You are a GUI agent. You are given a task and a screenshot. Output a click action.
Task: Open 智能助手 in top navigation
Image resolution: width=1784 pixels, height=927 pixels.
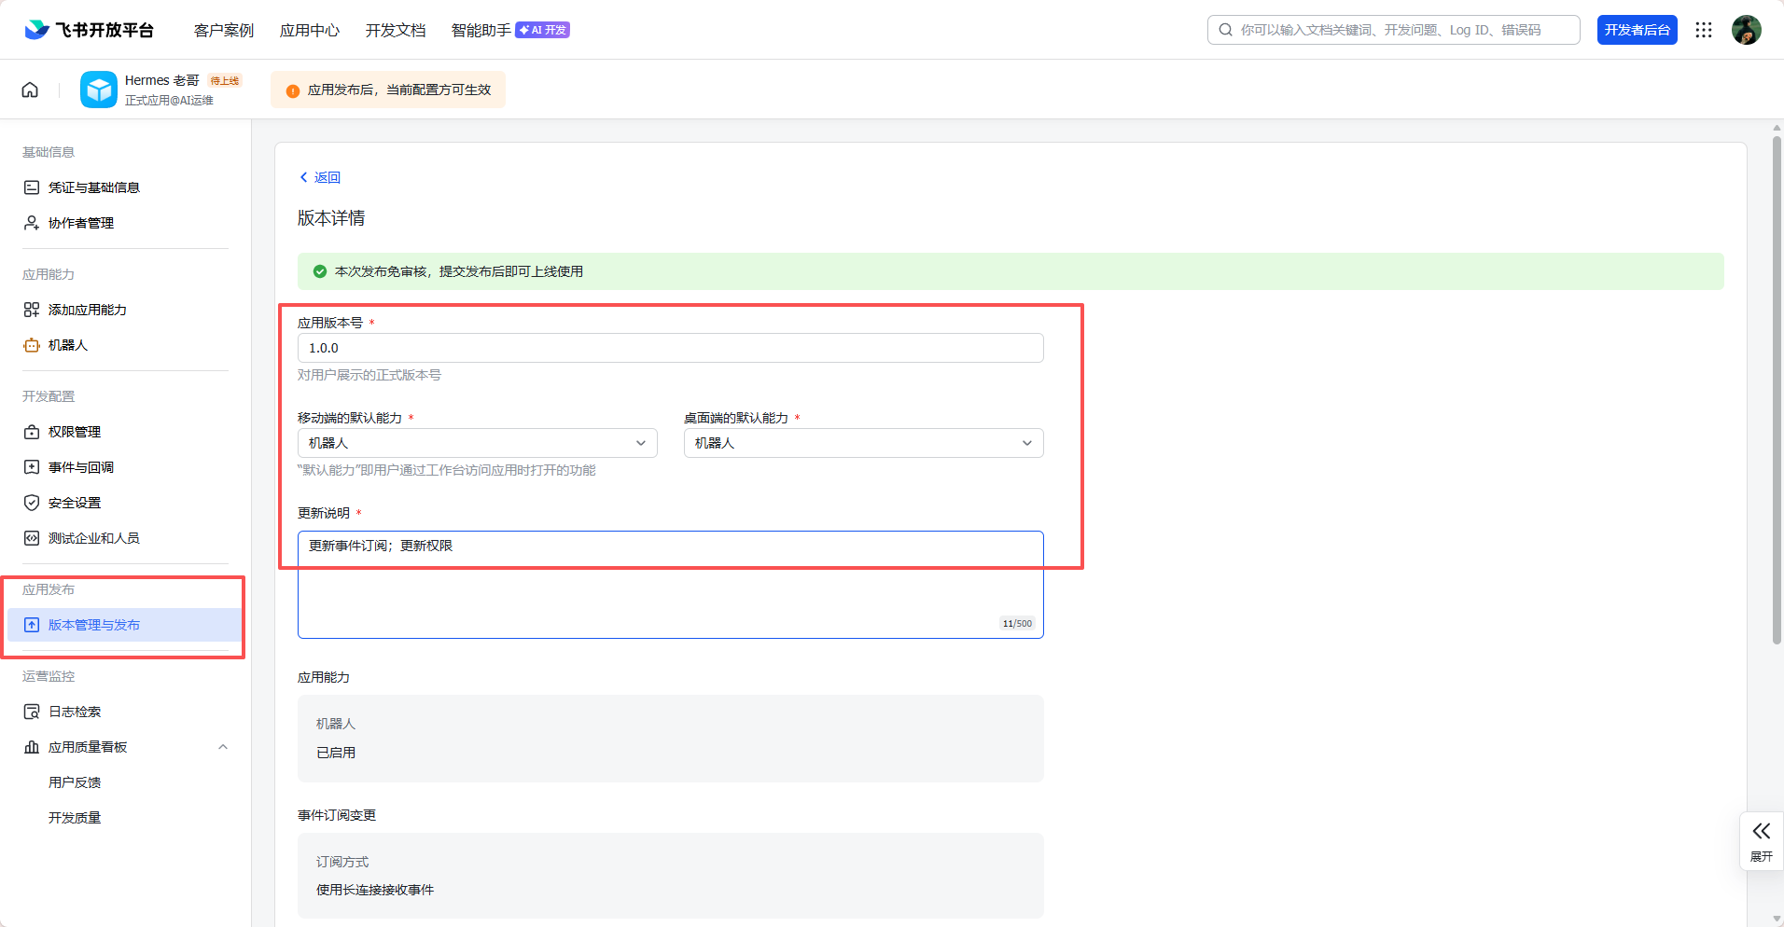[x=481, y=30]
